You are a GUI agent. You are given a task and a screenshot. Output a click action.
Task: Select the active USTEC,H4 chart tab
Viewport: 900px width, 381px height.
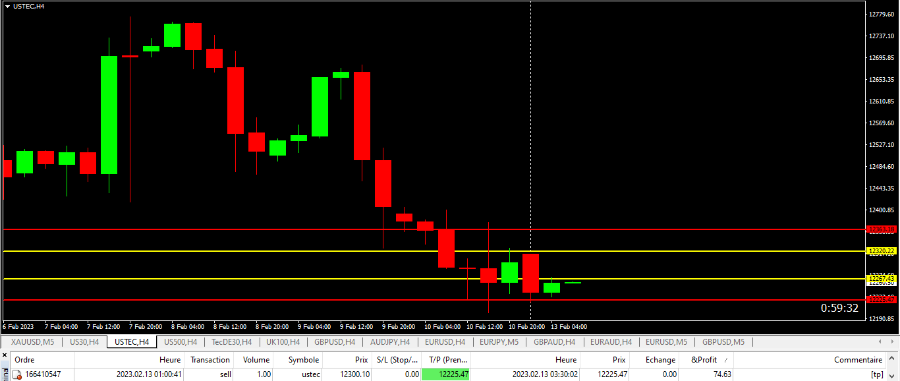point(132,342)
